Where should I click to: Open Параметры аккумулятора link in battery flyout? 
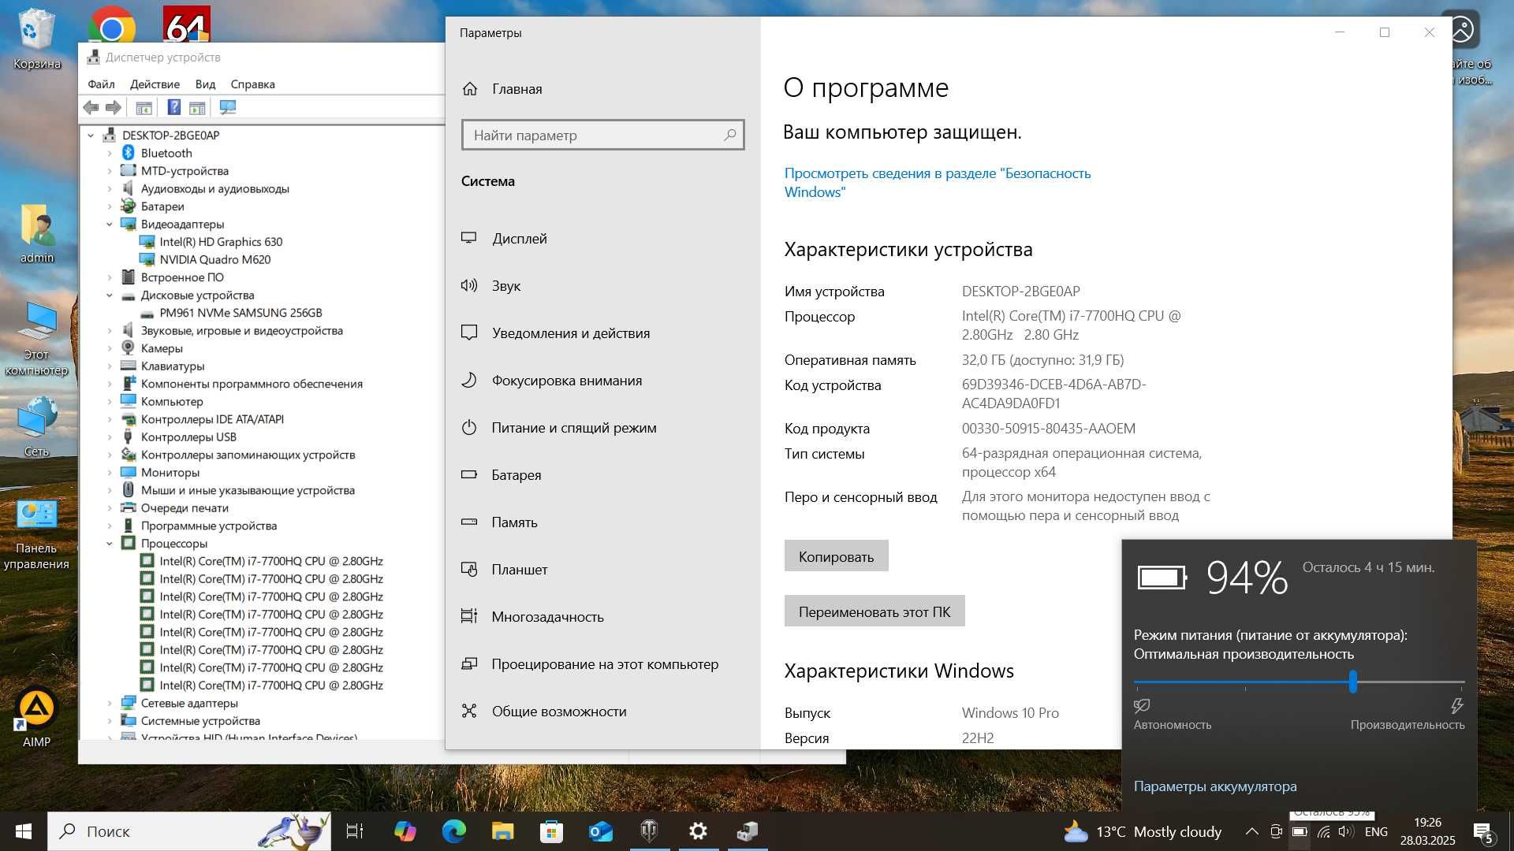1215,786
